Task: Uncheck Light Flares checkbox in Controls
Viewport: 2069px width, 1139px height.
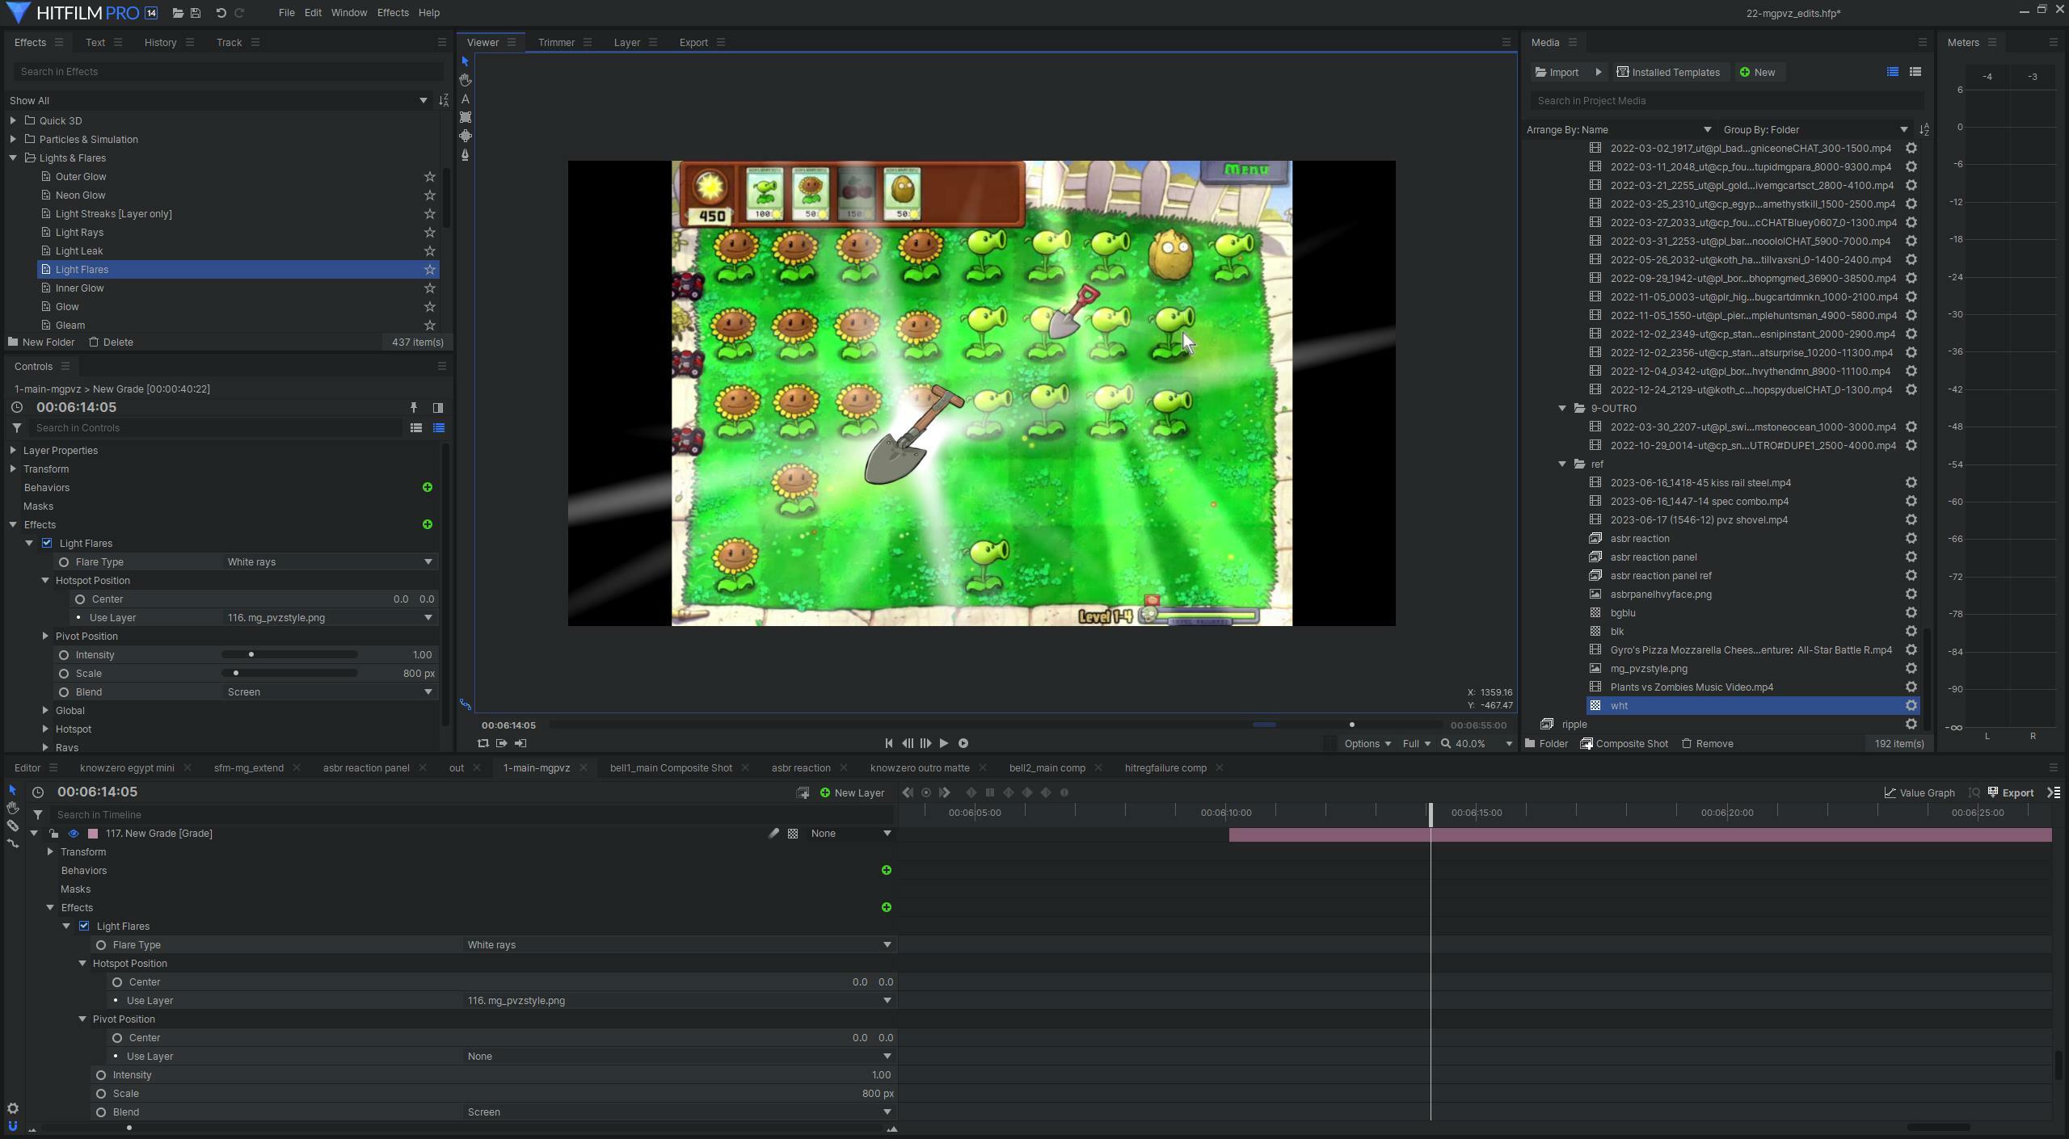Action: pyautogui.click(x=47, y=544)
